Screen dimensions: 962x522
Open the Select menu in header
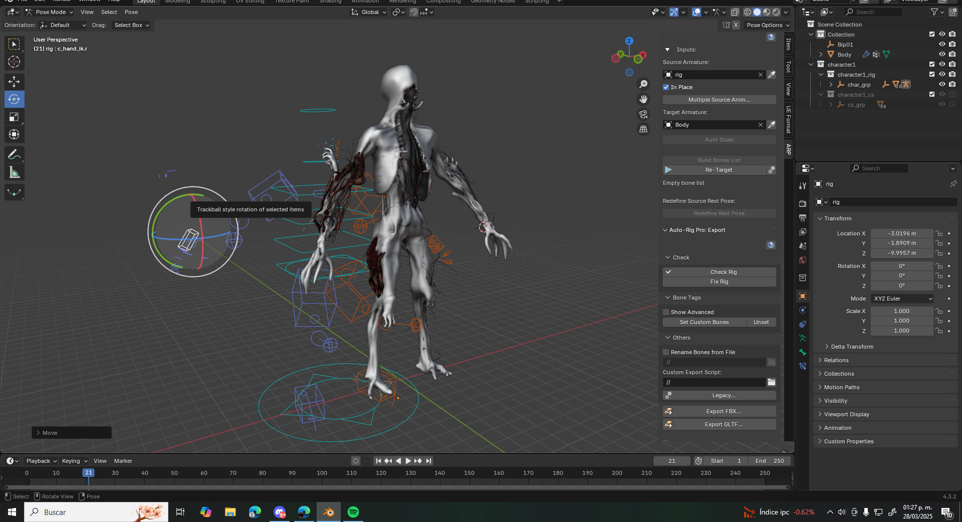(109, 12)
